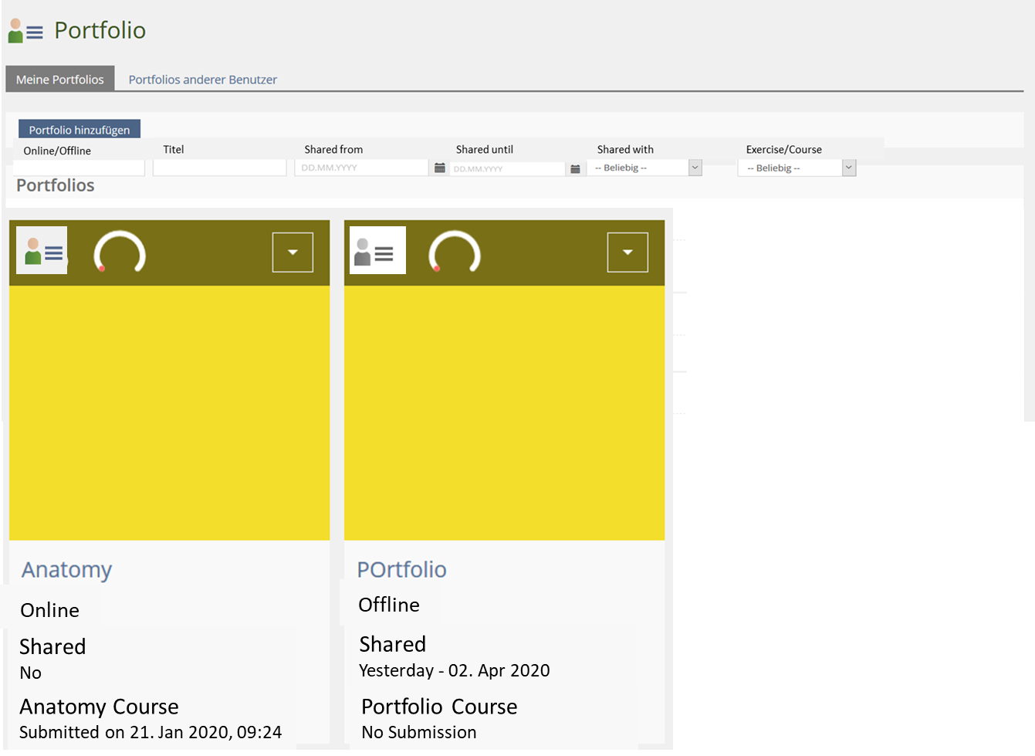The height and width of the screenshot is (756, 1035).
Task: Expand the Exercise/Course dropdown
Action: tap(848, 168)
